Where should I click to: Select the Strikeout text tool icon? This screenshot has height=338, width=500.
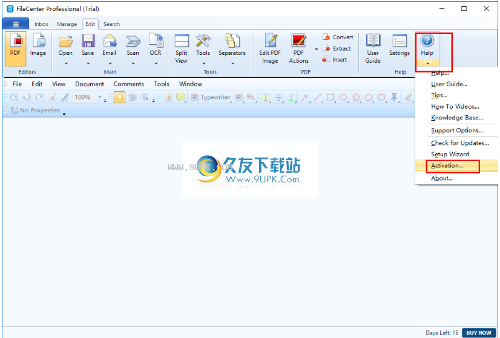(278, 97)
